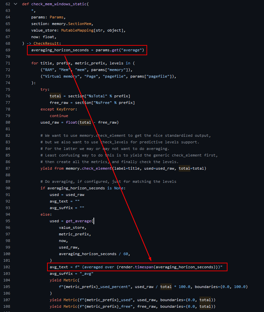Click SectionMem in the section parameter
Image resolution: width=264 pixels, height=312 pixels.
pos(82,24)
